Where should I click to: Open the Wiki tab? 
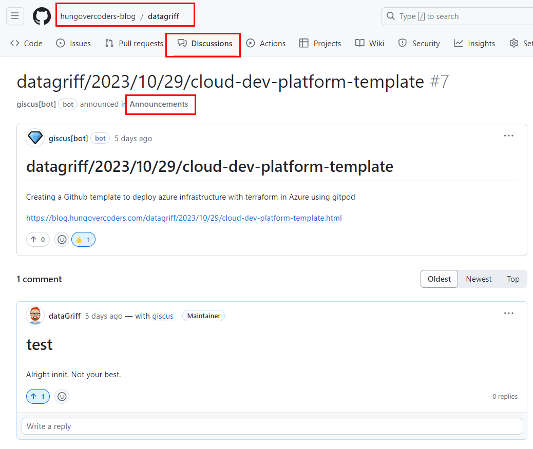(370, 44)
